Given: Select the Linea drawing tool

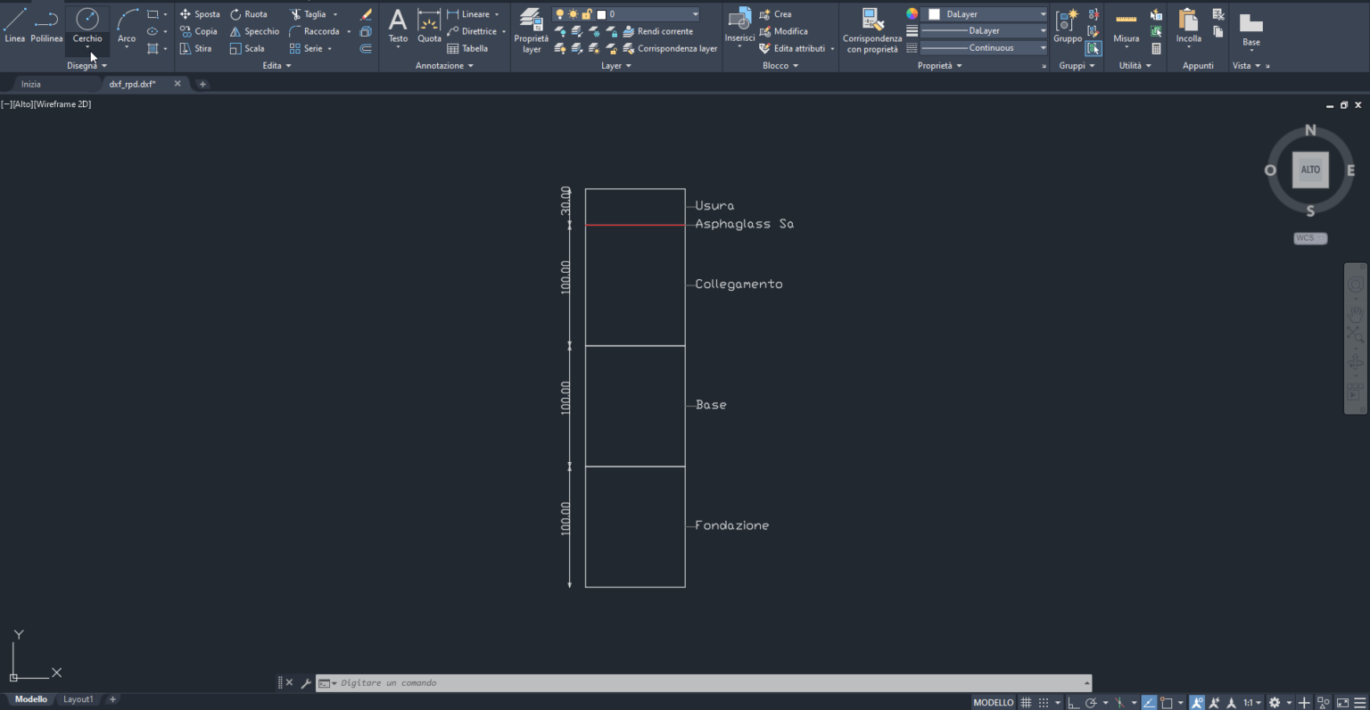Looking at the screenshot, I should pos(15,25).
